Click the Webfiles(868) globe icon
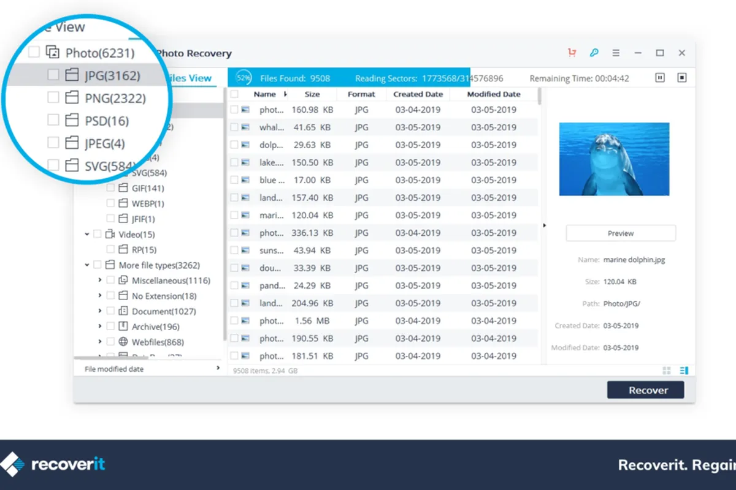736x490 pixels. pyautogui.click(x=123, y=342)
